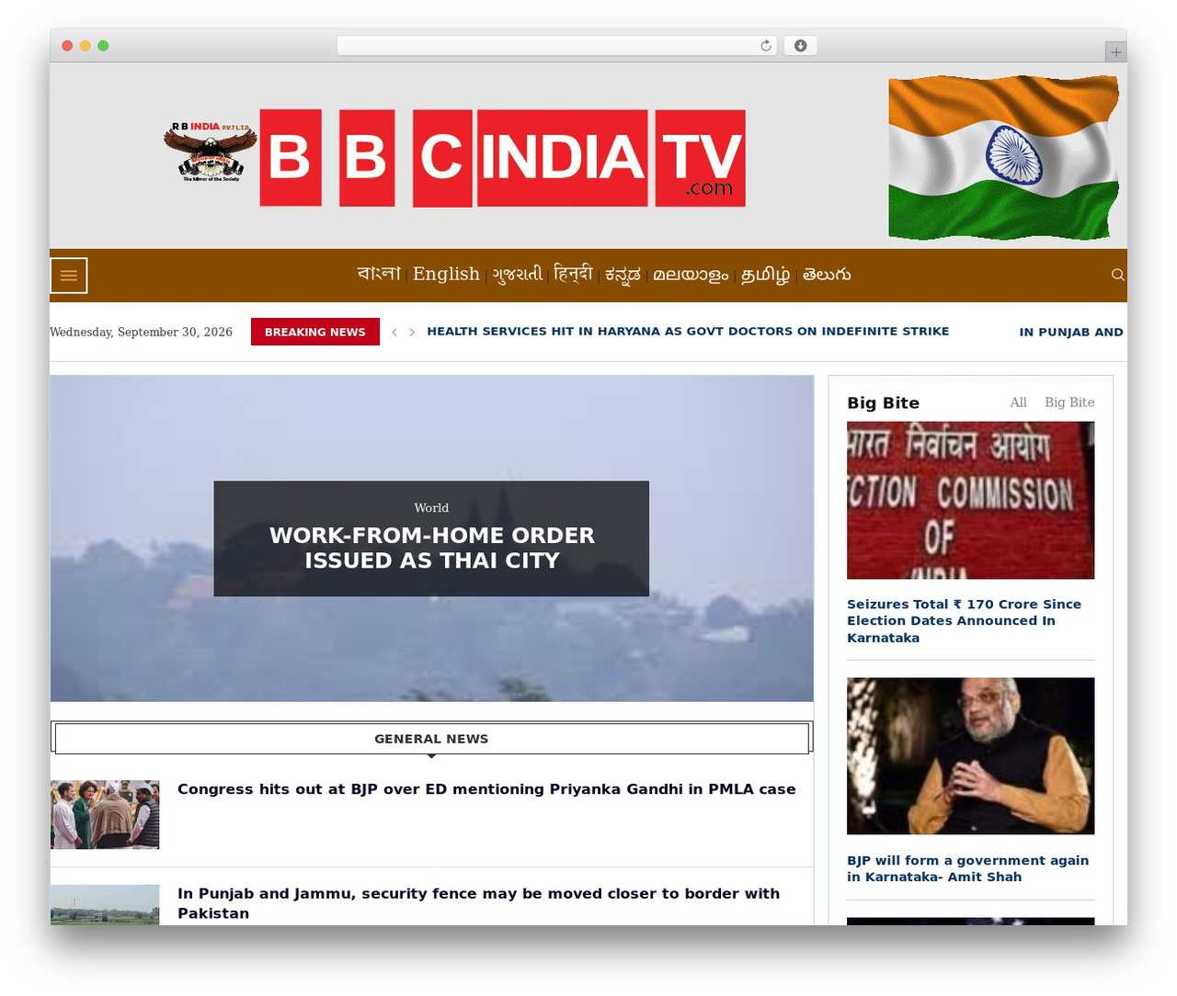Click the BBC India TV logo banner
The height and width of the screenshot is (996, 1177).
[x=502, y=157]
